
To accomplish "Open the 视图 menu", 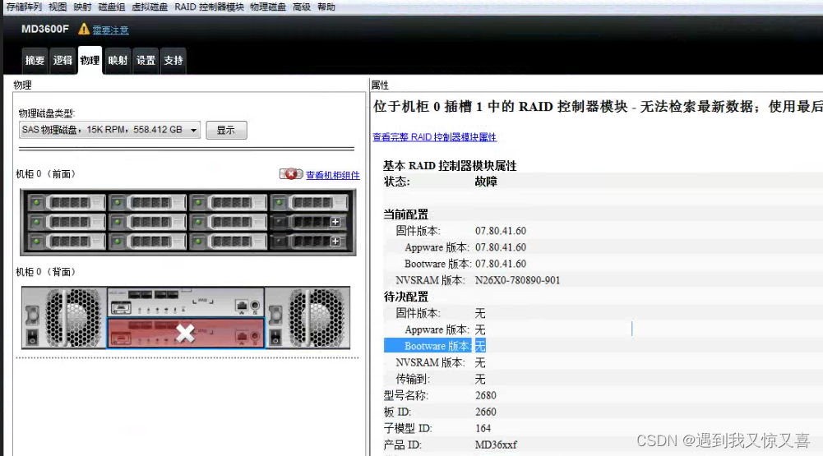I will pyautogui.click(x=58, y=7).
